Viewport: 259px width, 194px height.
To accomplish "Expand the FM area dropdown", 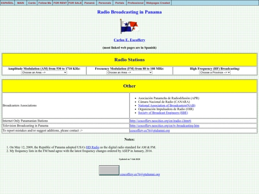I will point(129,72).
